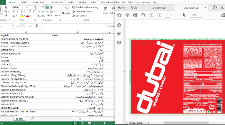Open Tools in Acrobat

134,8
